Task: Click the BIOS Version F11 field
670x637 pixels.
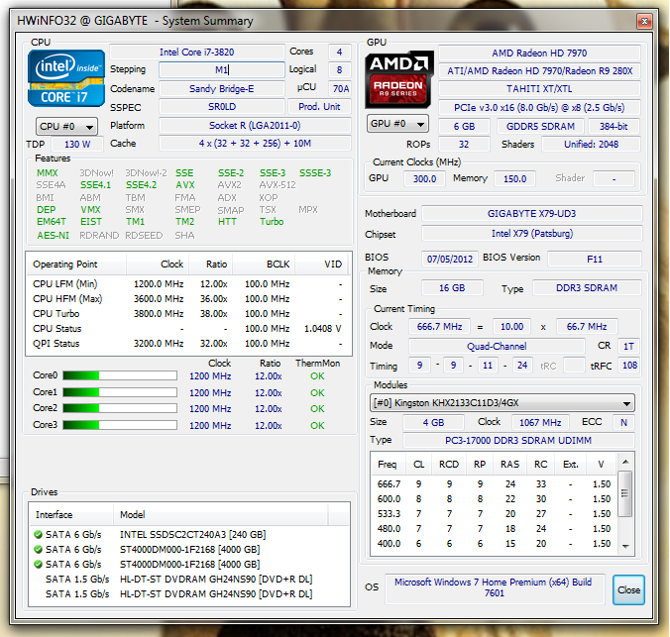Action: [595, 259]
